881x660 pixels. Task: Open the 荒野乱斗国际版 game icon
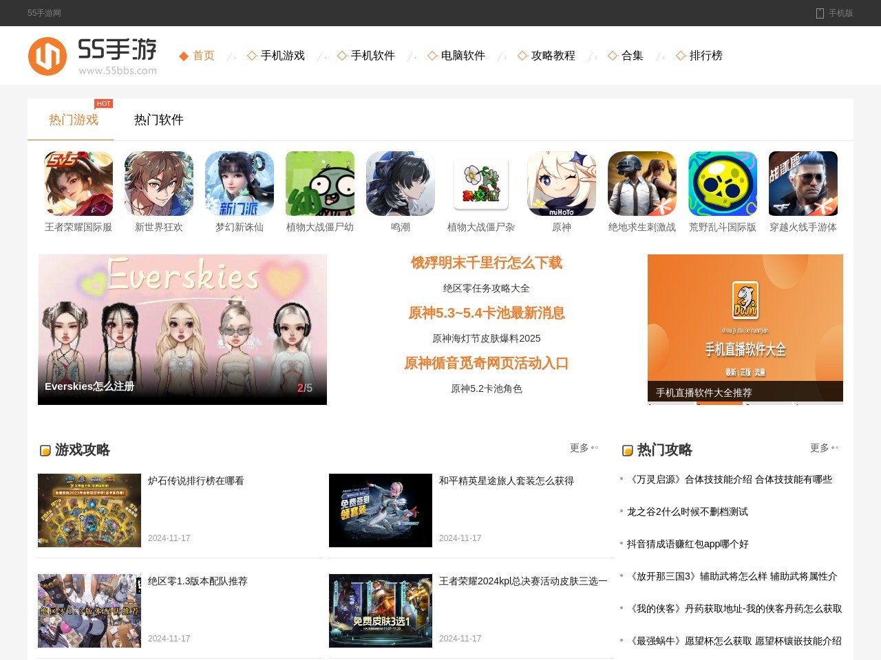click(x=723, y=184)
